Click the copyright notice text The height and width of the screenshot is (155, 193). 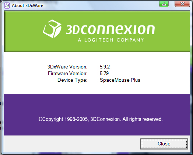tap(101, 119)
